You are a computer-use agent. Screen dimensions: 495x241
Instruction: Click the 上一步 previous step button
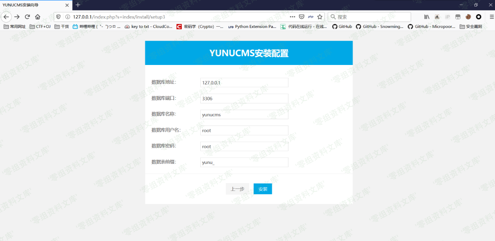(237, 189)
